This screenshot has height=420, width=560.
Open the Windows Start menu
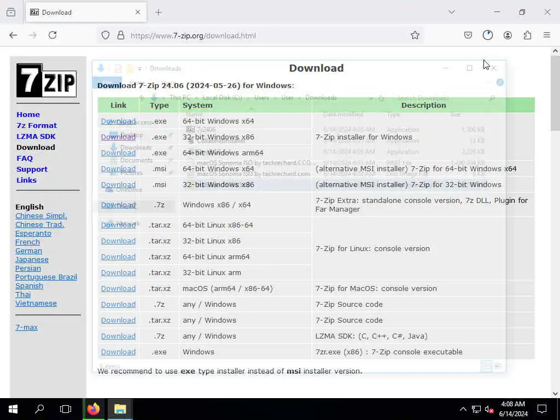(x=13, y=409)
